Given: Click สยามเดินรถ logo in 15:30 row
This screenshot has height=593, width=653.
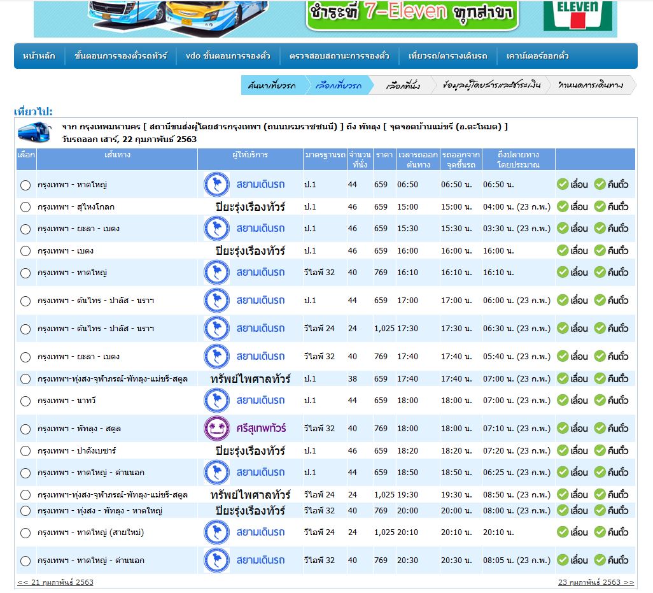Looking at the screenshot, I should [216, 229].
